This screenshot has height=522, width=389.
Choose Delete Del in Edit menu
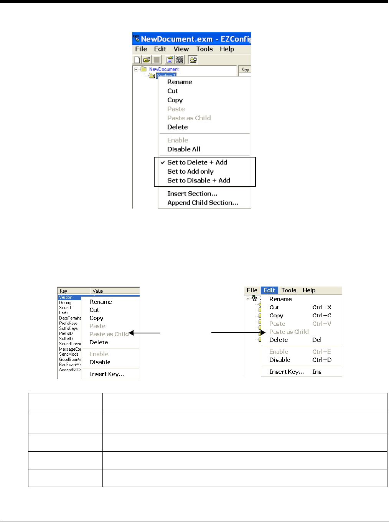[301, 340]
